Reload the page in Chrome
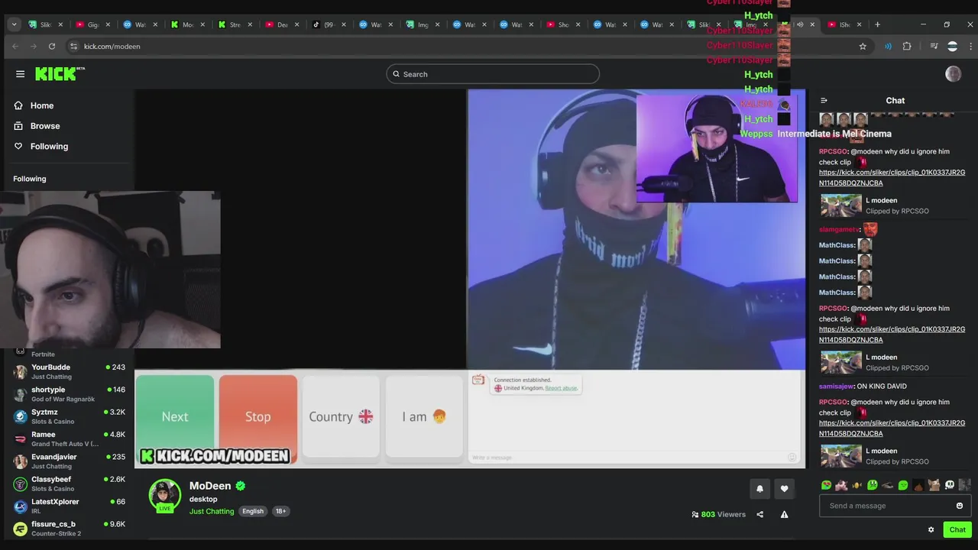This screenshot has height=550, width=978. 52,46
